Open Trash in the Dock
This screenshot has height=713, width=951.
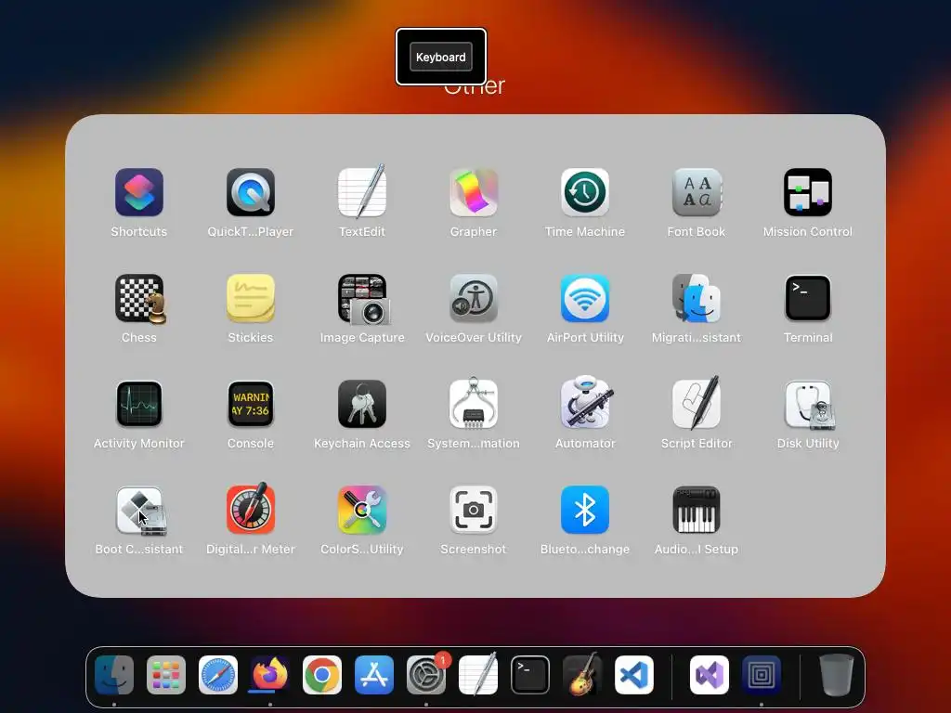coord(837,675)
